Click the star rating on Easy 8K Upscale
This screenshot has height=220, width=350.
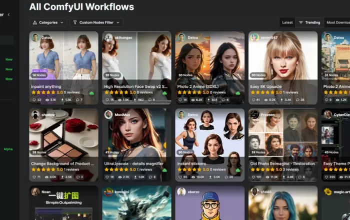point(262,92)
